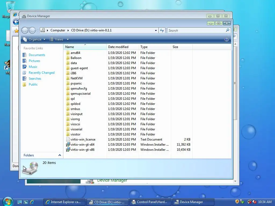This screenshot has width=275, height=206.
Task: Click the Explorer forward arrow button
Action: (32, 31)
